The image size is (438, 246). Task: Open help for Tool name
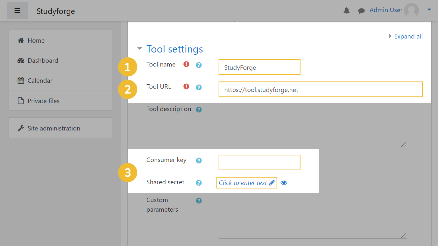pos(199,65)
